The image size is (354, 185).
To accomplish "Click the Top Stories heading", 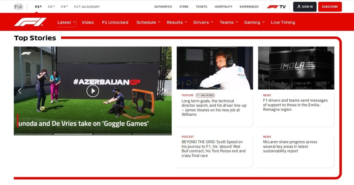I will (x=35, y=38).
